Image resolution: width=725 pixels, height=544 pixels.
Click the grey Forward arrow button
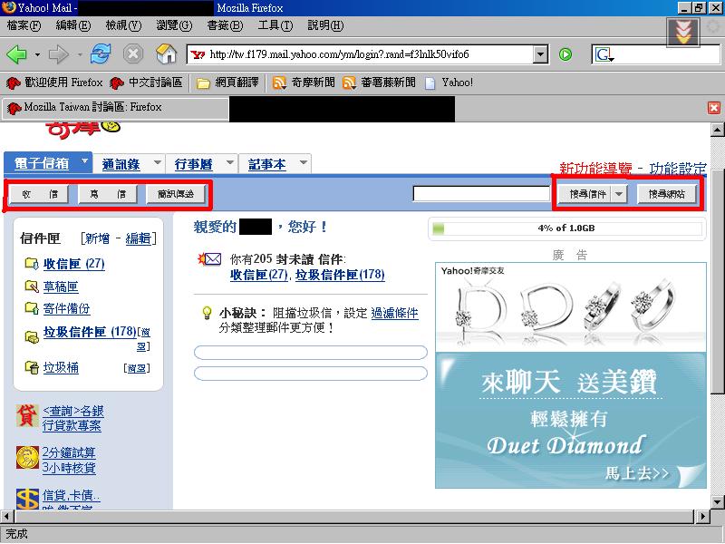click(x=58, y=54)
